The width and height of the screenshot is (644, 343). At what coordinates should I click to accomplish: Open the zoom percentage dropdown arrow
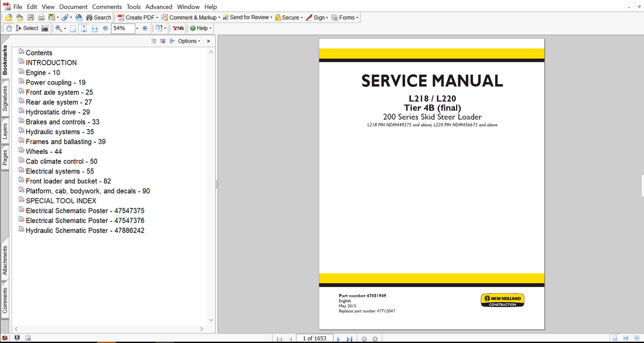tap(137, 28)
